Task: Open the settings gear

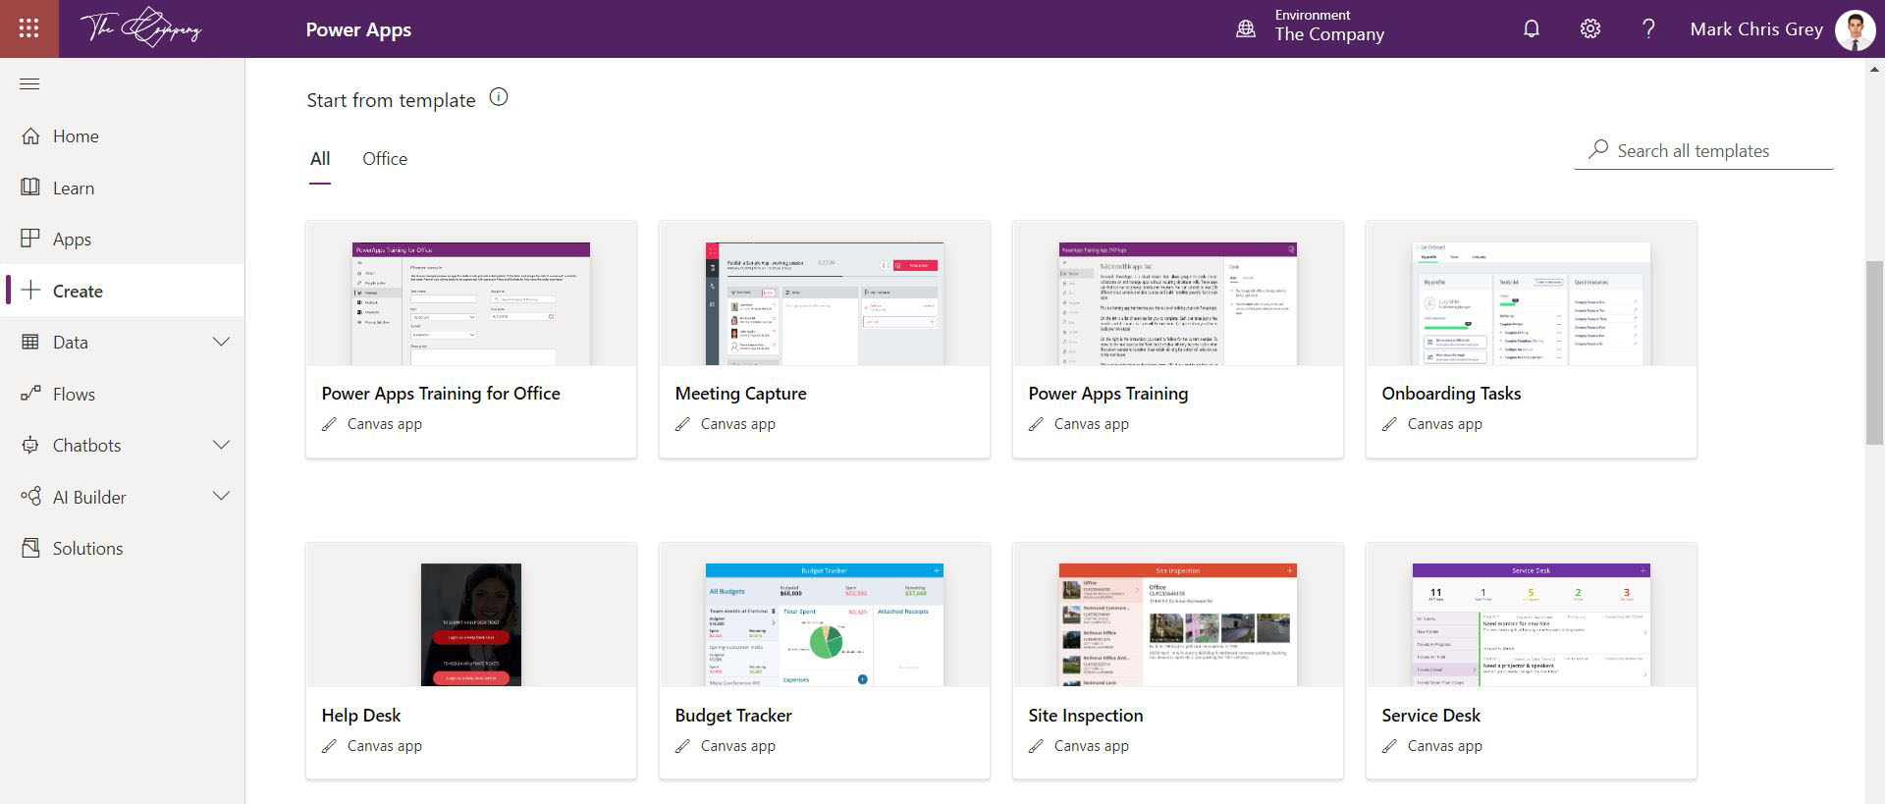Action: [1589, 28]
